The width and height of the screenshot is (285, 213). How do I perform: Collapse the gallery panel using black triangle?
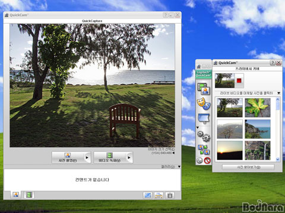point(179,167)
